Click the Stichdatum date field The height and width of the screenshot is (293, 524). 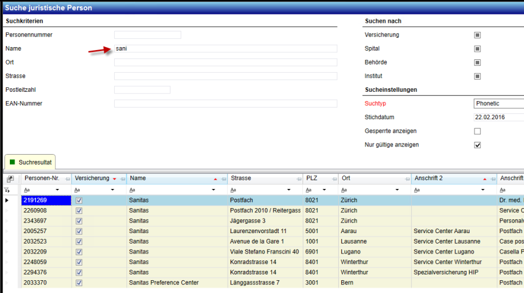[x=498, y=117]
